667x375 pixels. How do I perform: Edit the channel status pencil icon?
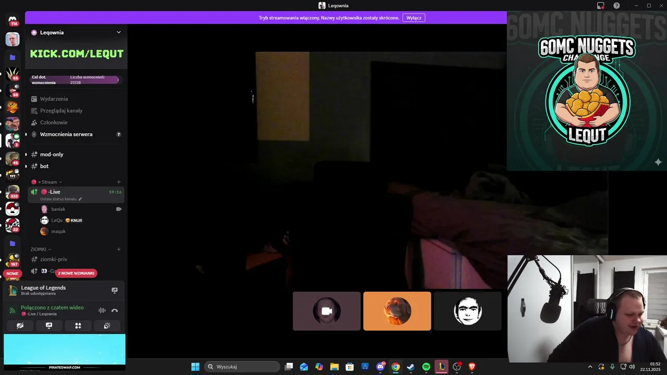tap(80, 199)
